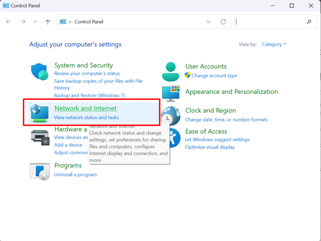Go up one folder level
This screenshot has width=321, height=241.
click(x=48, y=22)
